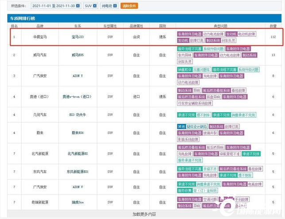
Task: Open the 威马EX5 series link
Action: click(x=77, y=55)
